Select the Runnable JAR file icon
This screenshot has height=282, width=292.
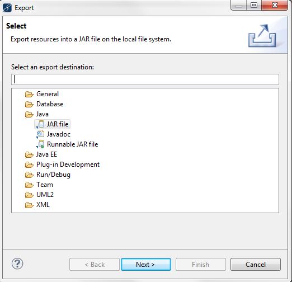[40, 144]
